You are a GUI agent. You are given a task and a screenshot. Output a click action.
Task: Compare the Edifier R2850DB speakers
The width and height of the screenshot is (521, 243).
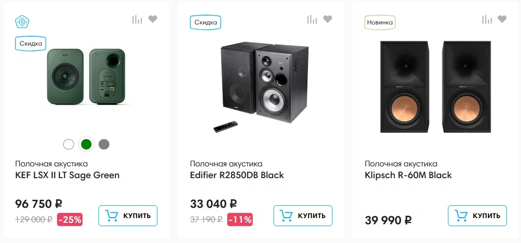[312, 19]
